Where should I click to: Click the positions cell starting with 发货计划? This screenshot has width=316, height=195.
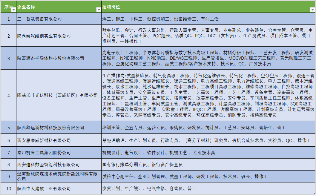(x=208, y=188)
